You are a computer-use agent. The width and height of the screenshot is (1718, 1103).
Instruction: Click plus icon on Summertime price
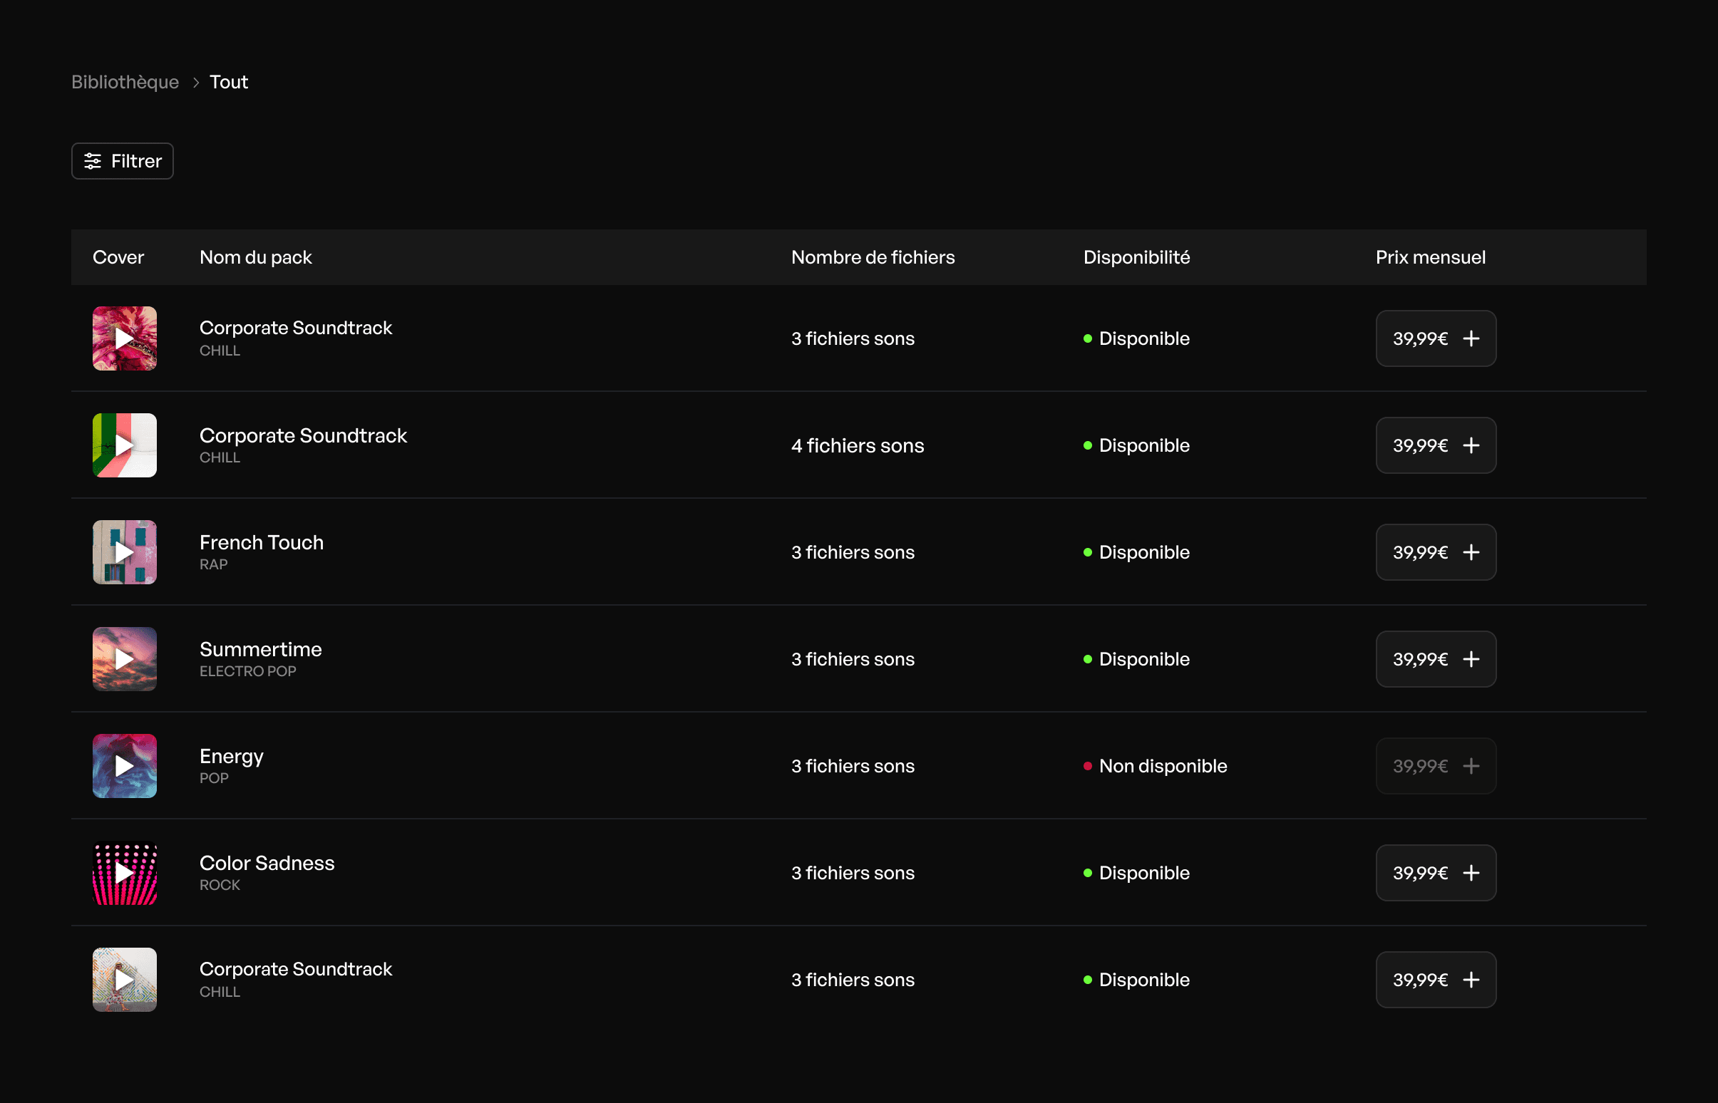pyautogui.click(x=1471, y=659)
